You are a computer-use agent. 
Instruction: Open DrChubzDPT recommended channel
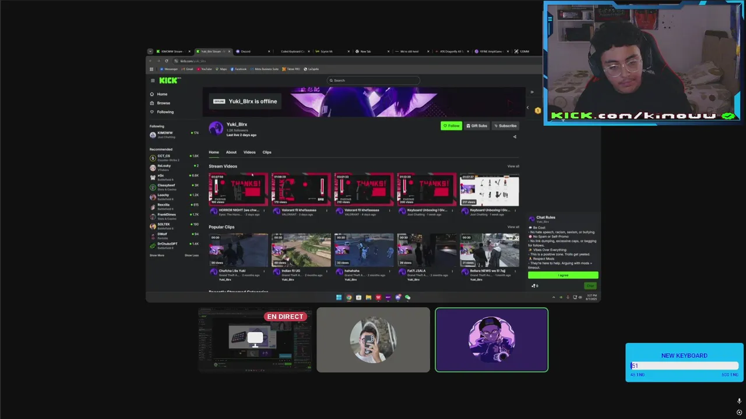tap(174, 246)
